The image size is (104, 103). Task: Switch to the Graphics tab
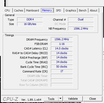click(x=71, y=10)
